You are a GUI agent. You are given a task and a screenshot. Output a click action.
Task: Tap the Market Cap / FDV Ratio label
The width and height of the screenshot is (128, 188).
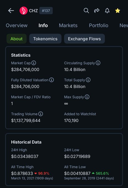click(x=31, y=97)
